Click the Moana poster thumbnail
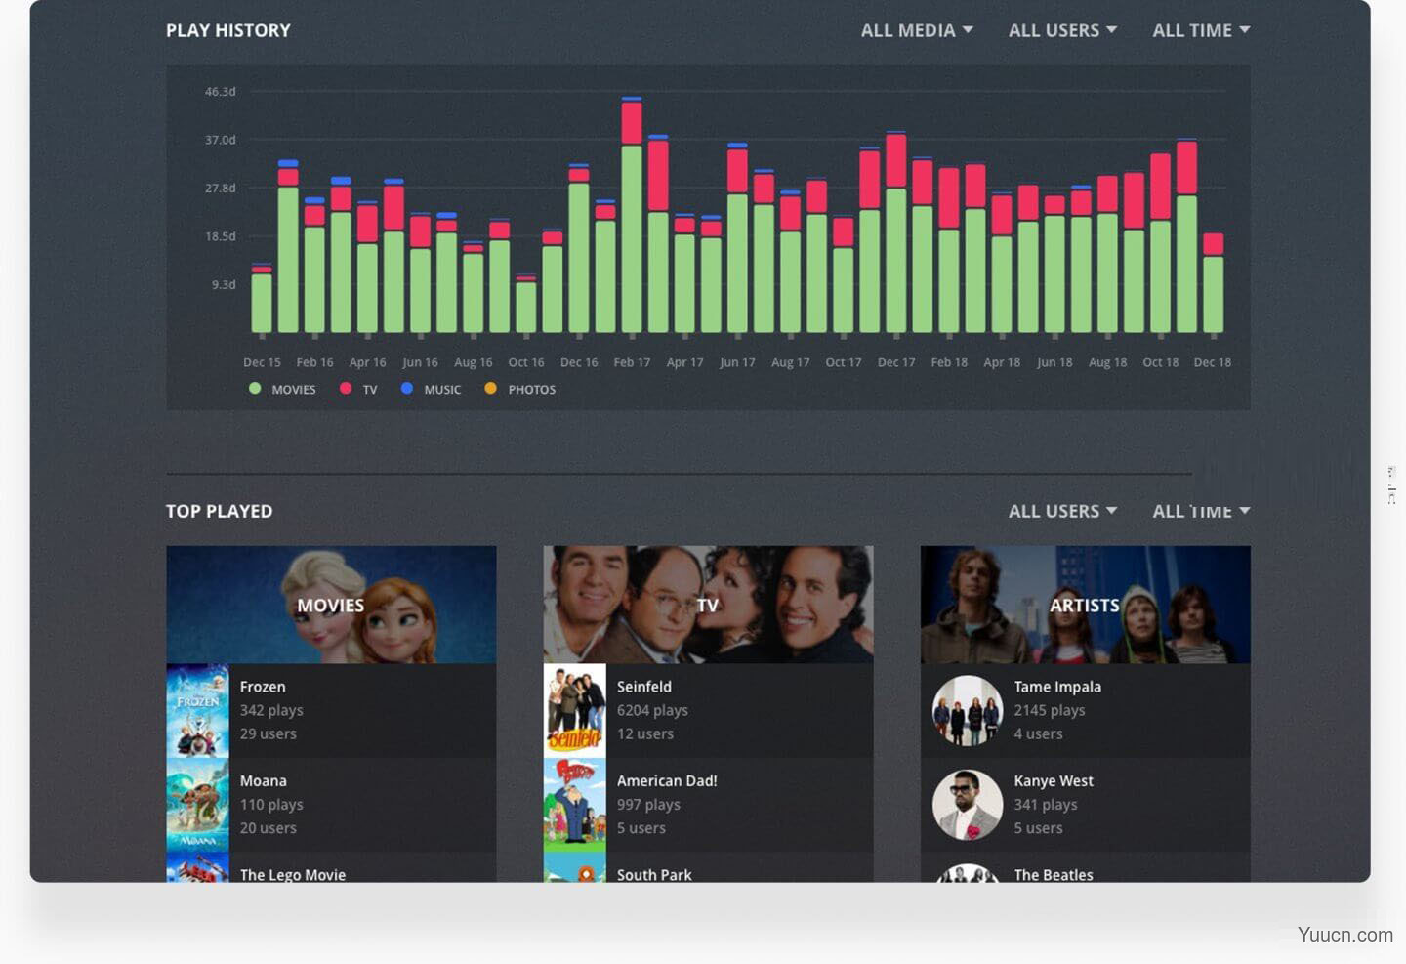Image resolution: width=1406 pixels, height=964 pixels. coord(197,804)
